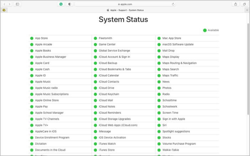Show all tabs overview icon
The width and height of the screenshot is (250, 156).
(x=244, y=4)
